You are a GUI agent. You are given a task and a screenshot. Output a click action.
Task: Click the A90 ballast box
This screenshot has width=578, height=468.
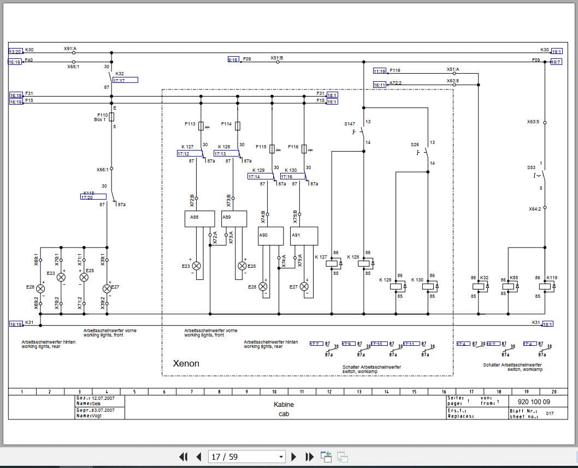(x=270, y=236)
